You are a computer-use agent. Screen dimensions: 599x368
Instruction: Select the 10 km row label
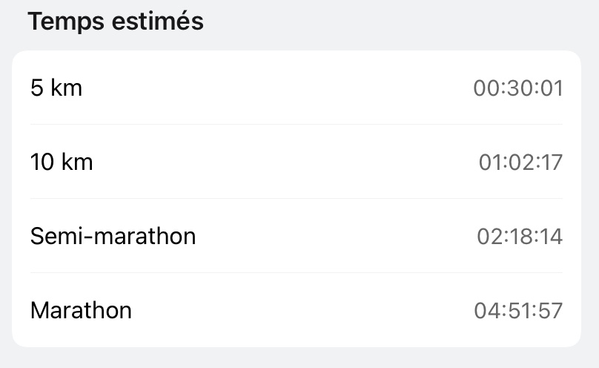tap(62, 162)
